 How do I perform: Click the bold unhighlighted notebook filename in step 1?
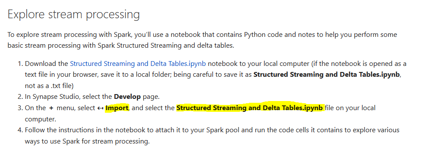326,75
